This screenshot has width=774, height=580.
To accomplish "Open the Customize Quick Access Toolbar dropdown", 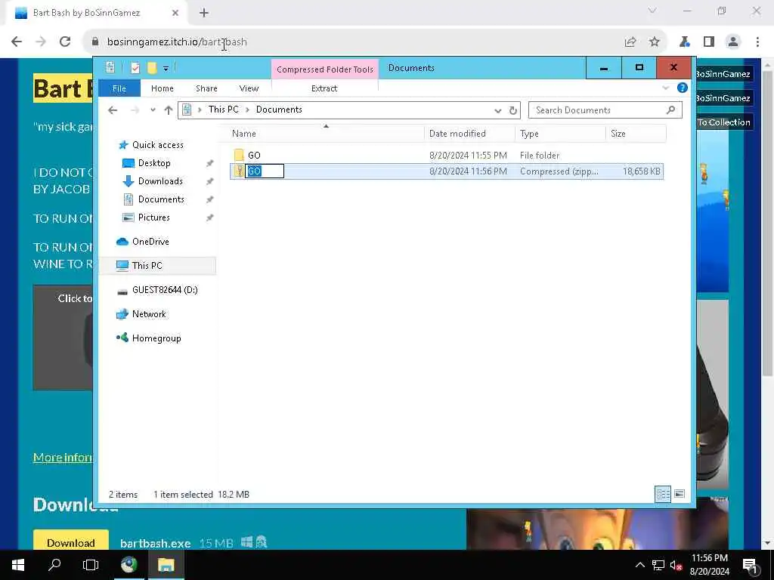I will [x=166, y=69].
